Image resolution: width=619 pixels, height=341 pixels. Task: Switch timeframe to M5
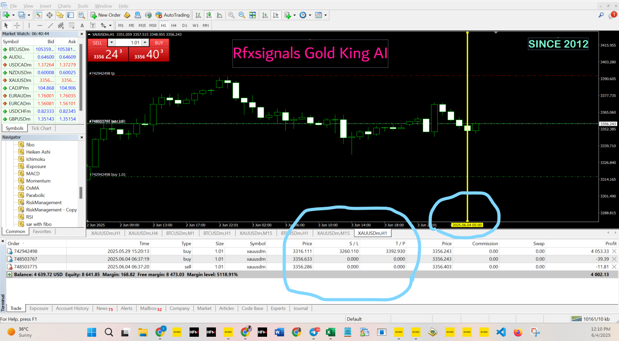[131, 26]
